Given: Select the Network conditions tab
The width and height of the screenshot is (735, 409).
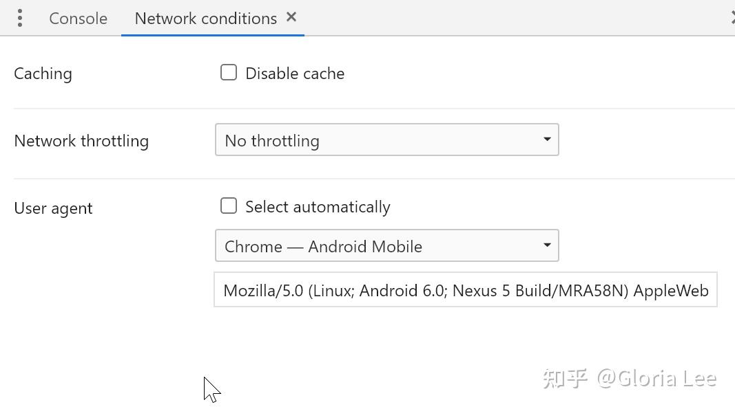Looking at the screenshot, I should tap(205, 19).
